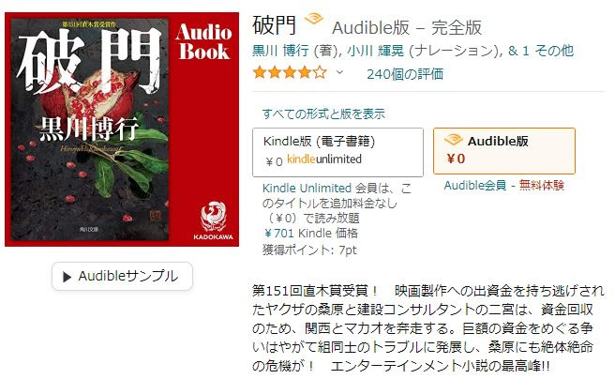Image resolution: width=615 pixels, height=379 pixels.
Task: Click the Audible icon in Audible版 format box
Action: click(x=453, y=140)
